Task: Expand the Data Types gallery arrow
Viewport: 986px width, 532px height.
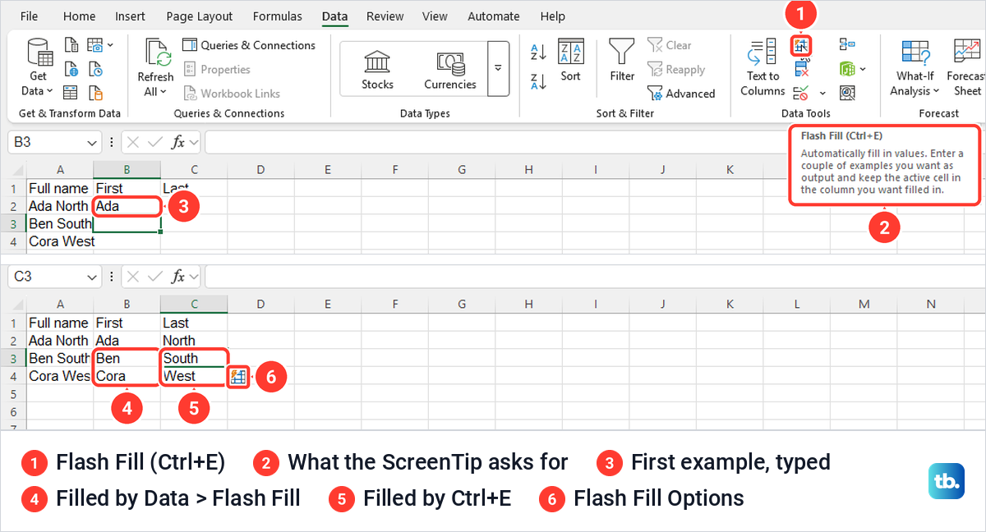Action: (497, 69)
